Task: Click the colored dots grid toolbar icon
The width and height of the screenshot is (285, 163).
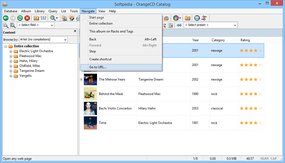Action: pos(43,18)
